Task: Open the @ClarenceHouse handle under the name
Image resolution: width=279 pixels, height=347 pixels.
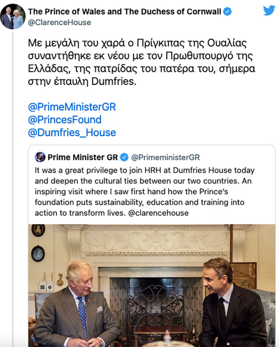Action: tap(60, 22)
